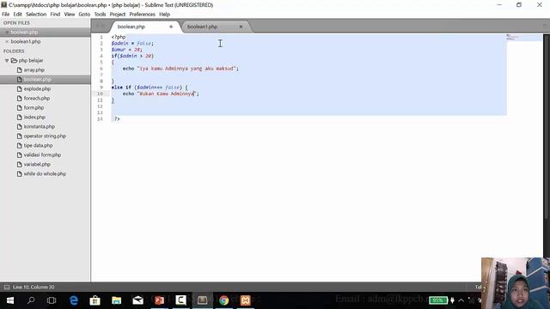Launch Microsoft Edge from taskbar

click(x=74, y=300)
